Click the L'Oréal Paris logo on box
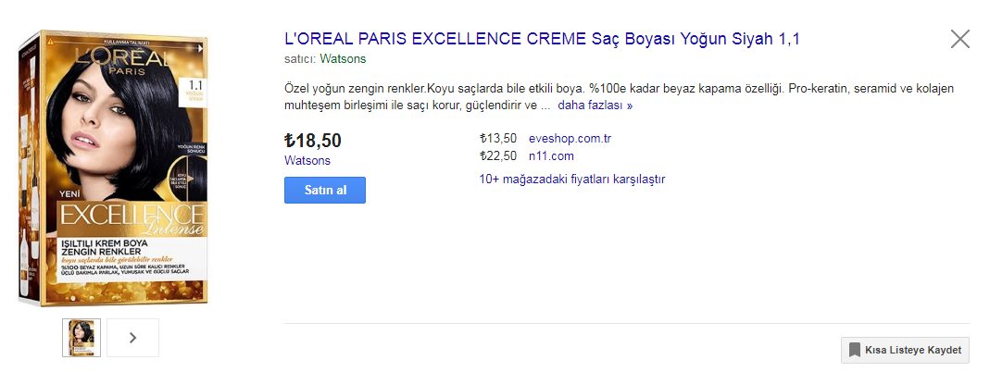This screenshot has width=990, height=372. [x=116, y=63]
